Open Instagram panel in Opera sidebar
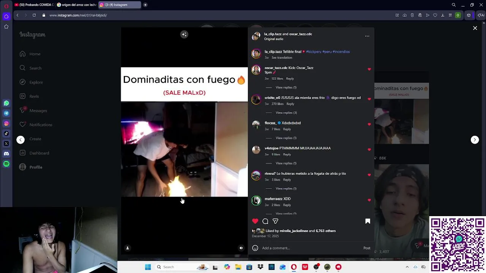Screen dimensions: 486x273 tap(6, 123)
